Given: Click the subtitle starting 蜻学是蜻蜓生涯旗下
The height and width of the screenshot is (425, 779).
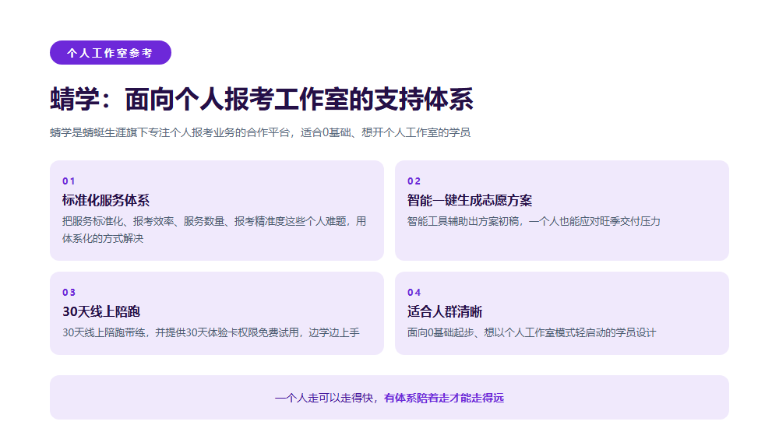Looking at the screenshot, I should point(260,132).
